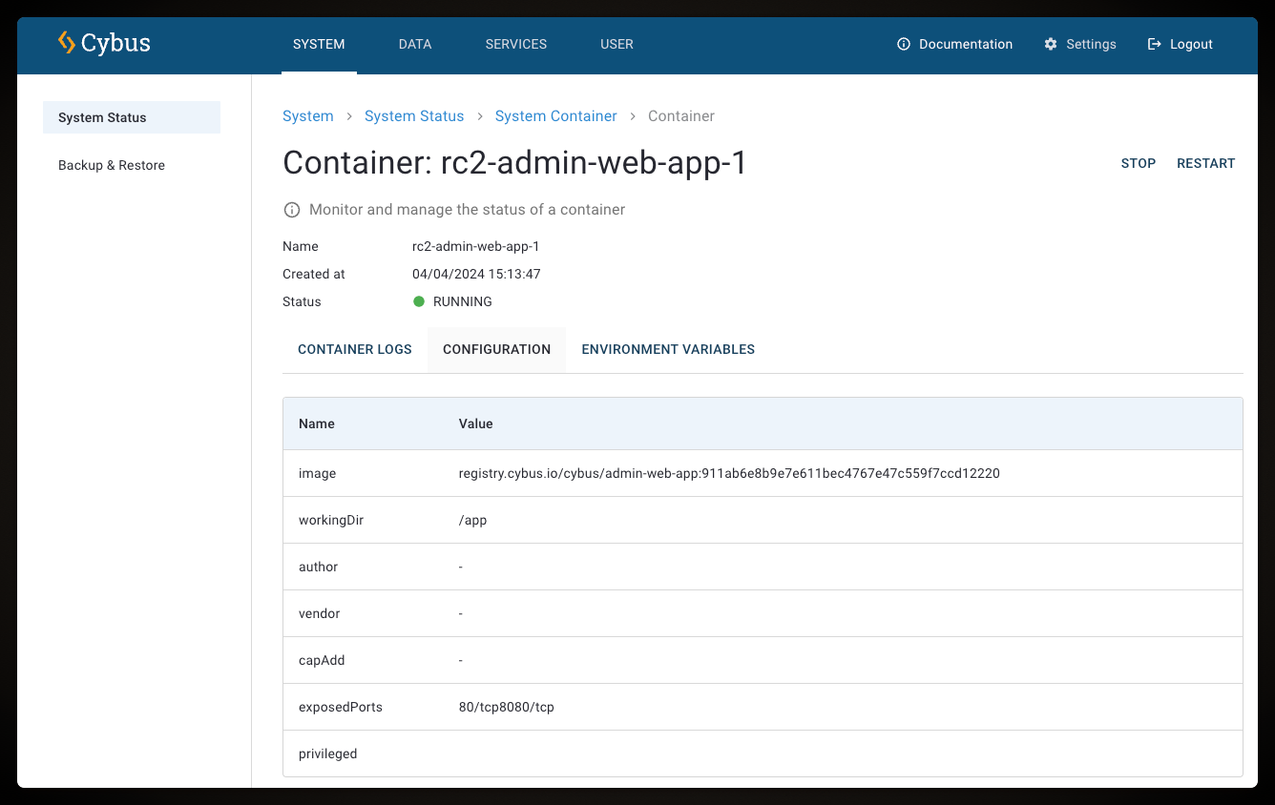Image resolution: width=1275 pixels, height=805 pixels.
Task: Click the Settings gear icon
Action: 1051,44
